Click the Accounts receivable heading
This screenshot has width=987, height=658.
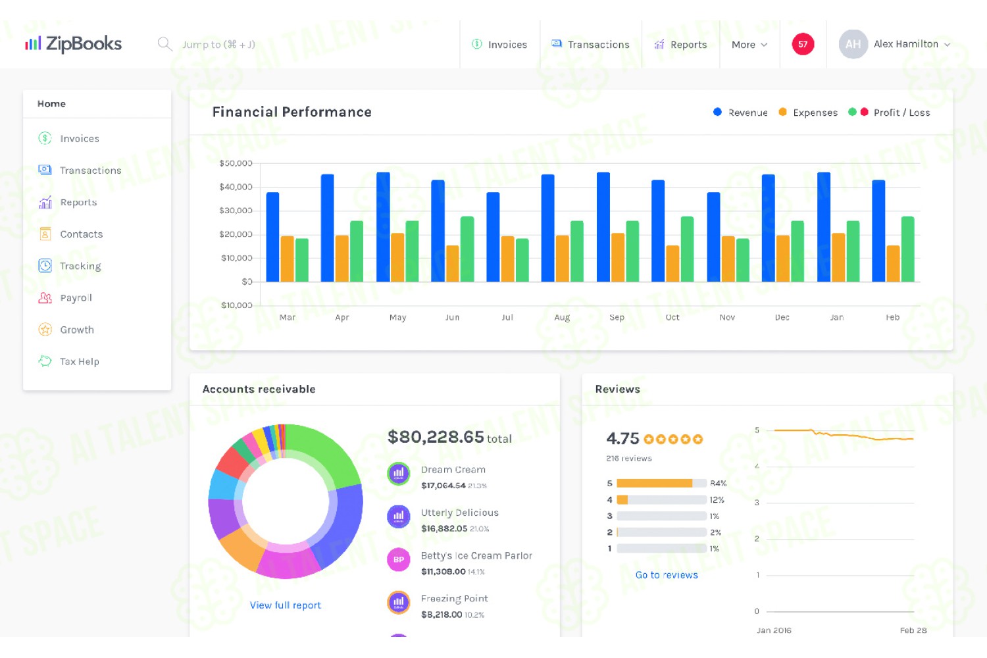click(x=259, y=389)
